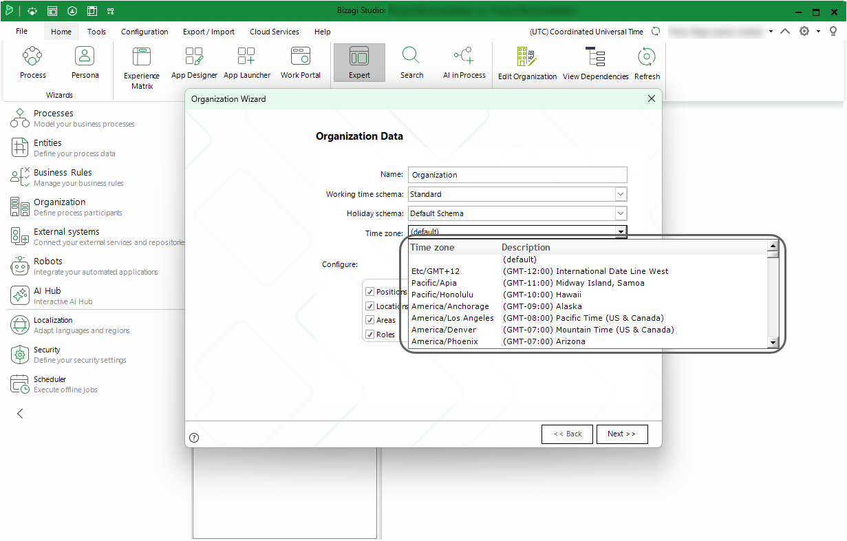Viewport: 847px width, 541px height.
Task: Select Etc/GMT+12 time zone
Action: pyautogui.click(x=588, y=271)
